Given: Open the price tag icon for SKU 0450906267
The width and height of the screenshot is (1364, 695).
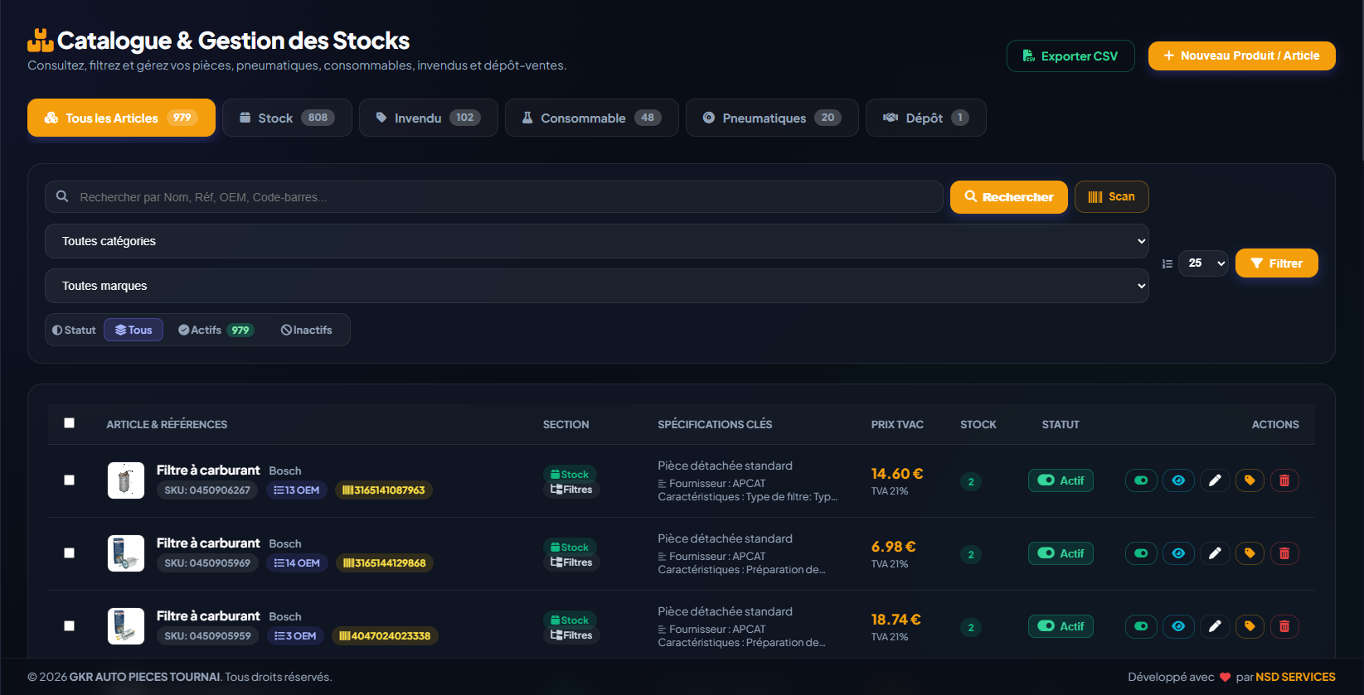Looking at the screenshot, I should click(1250, 480).
